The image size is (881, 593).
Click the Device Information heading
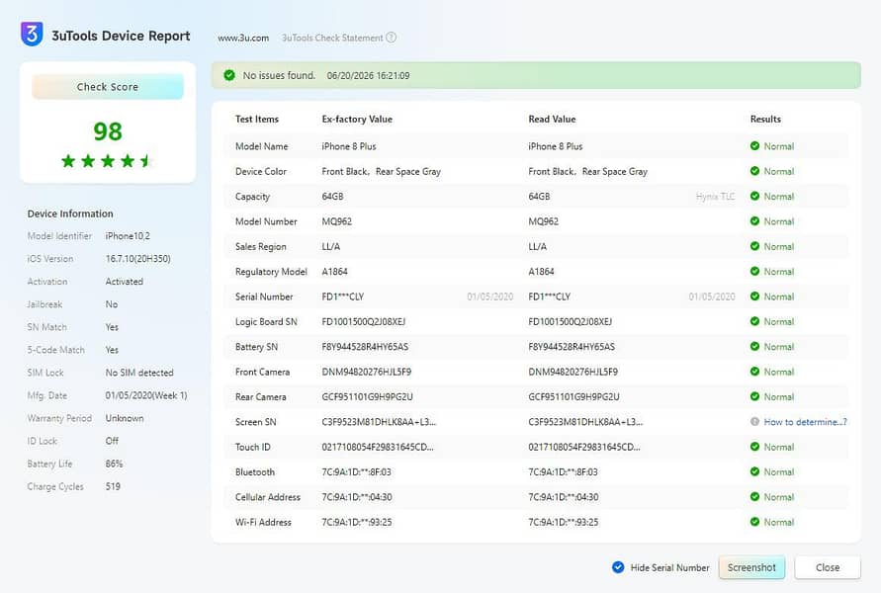(70, 213)
